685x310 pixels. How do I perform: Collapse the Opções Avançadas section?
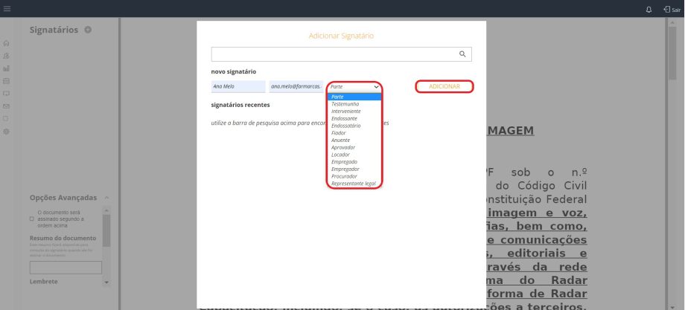pyautogui.click(x=106, y=198)
